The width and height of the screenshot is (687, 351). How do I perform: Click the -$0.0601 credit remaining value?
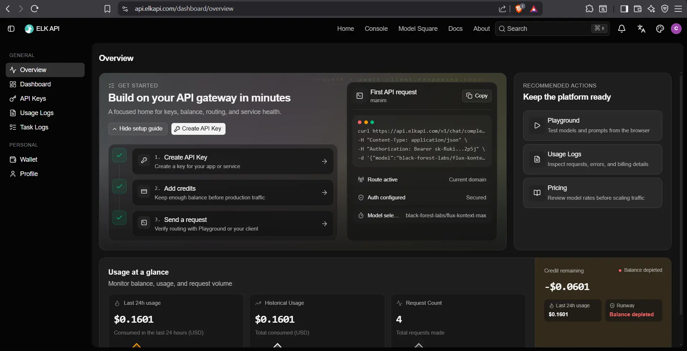(x=567, y=287)
